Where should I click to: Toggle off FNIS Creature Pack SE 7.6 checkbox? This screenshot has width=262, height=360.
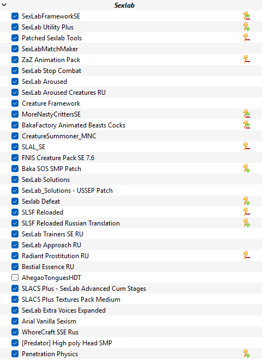coord(15,158)
